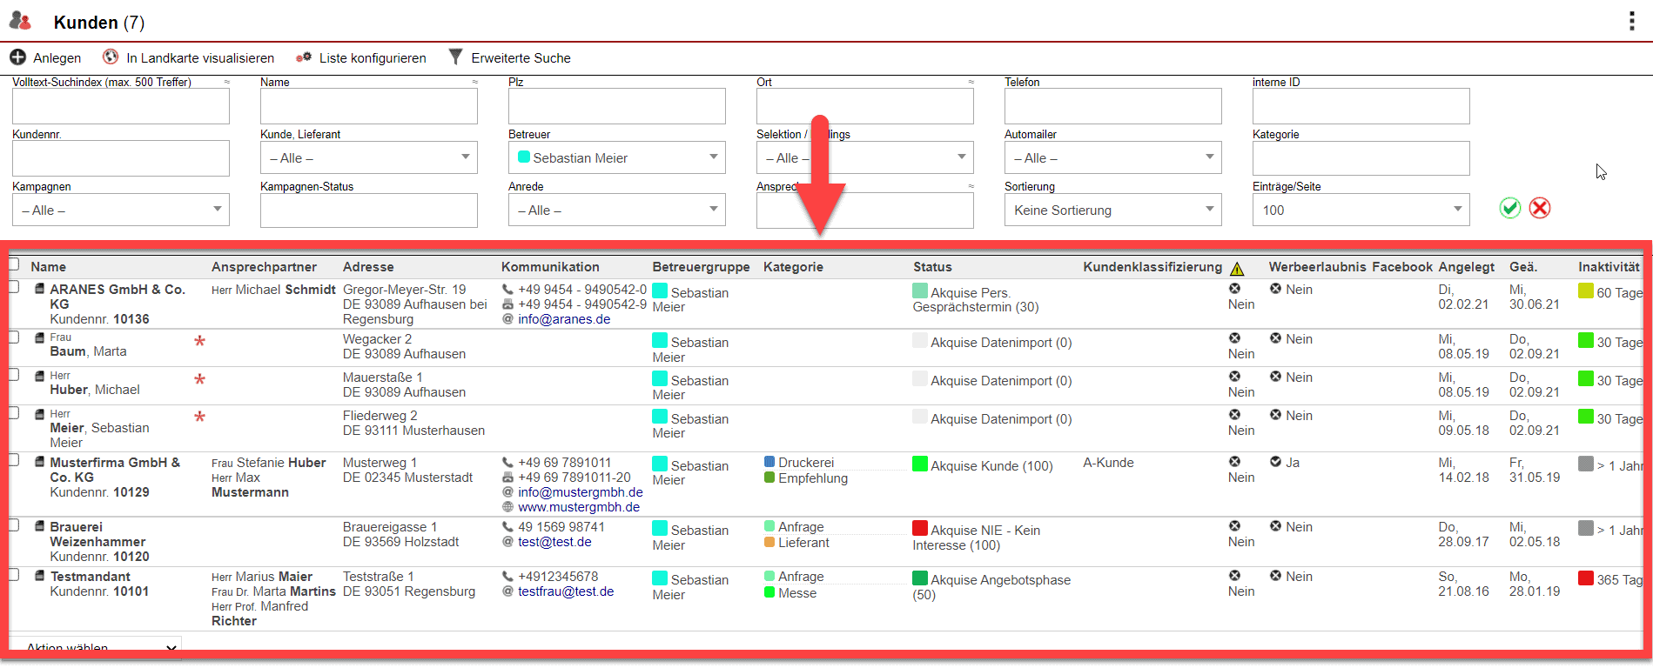
Task: Expand the Sortierung dropdown
Action: [x=1112, y=210]
